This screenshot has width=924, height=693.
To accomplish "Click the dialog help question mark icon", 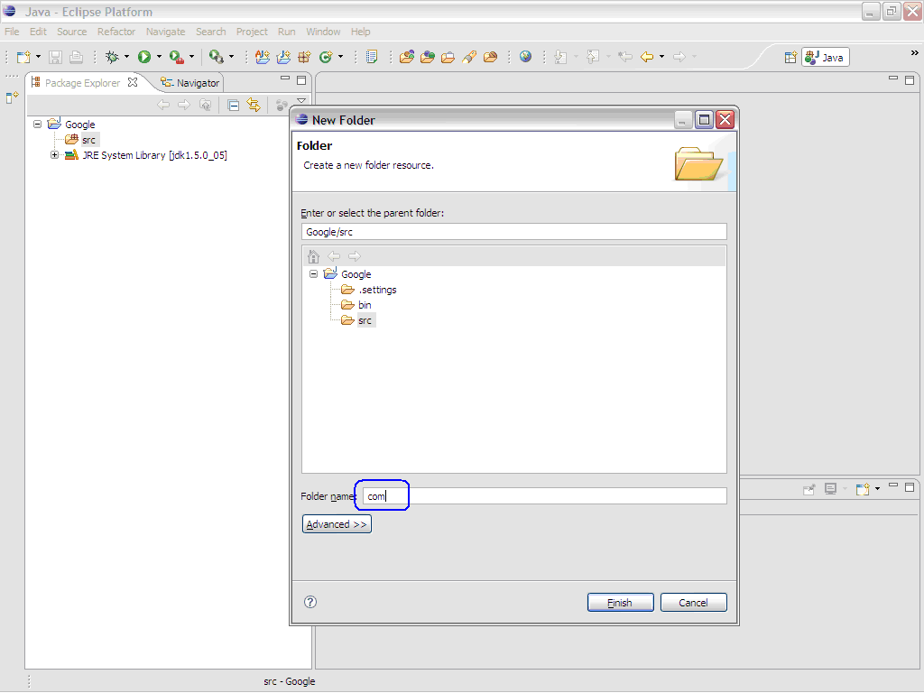I will [310, 602].
